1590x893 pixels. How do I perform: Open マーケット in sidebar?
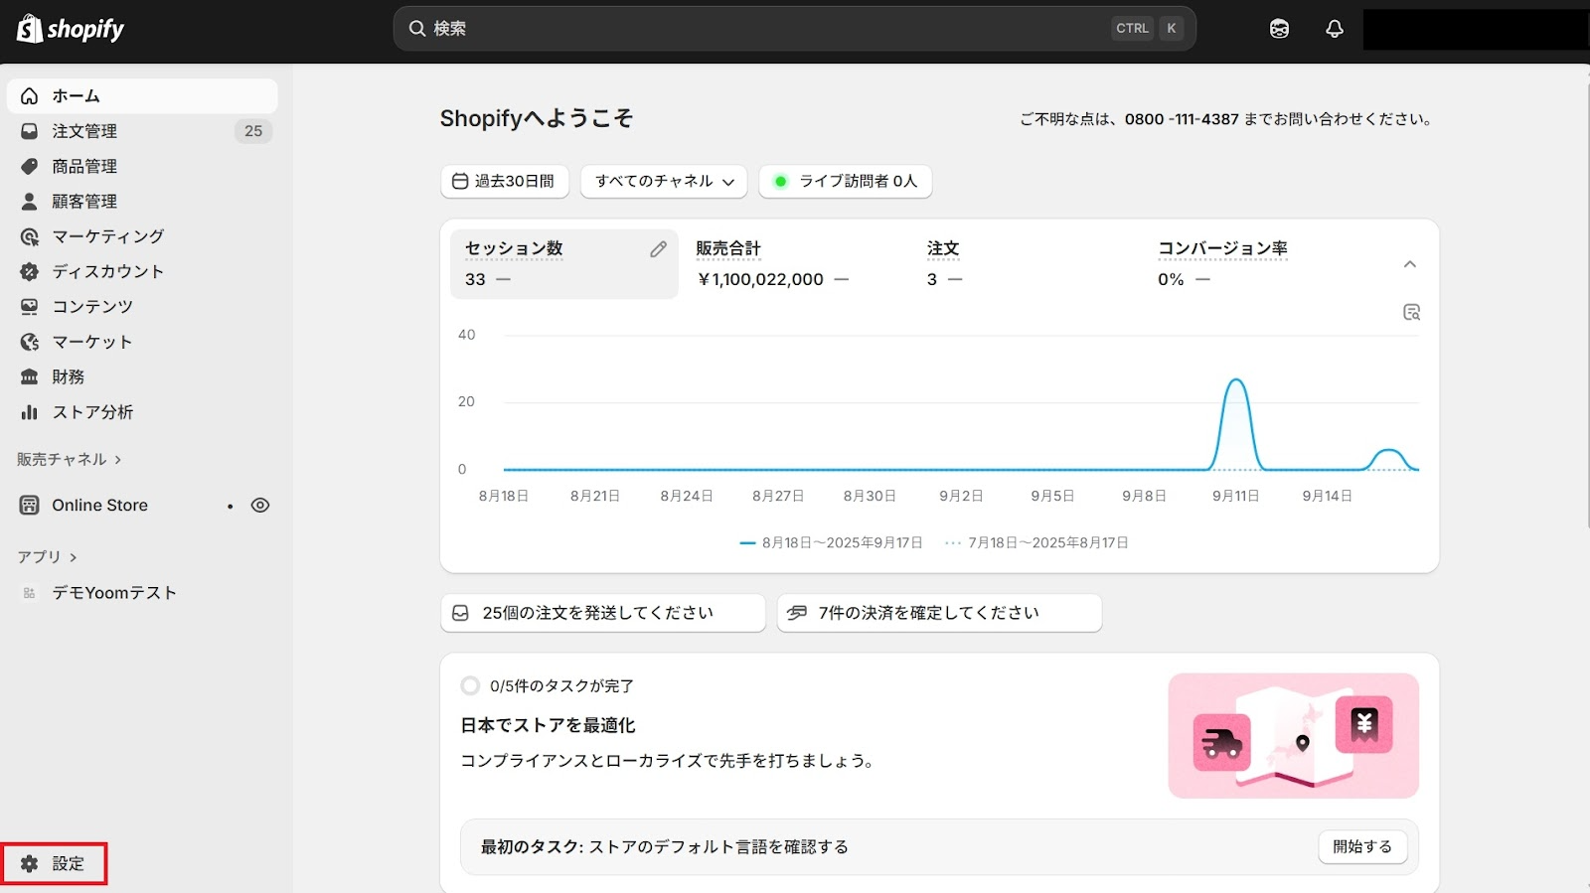[x=142, y=342]
